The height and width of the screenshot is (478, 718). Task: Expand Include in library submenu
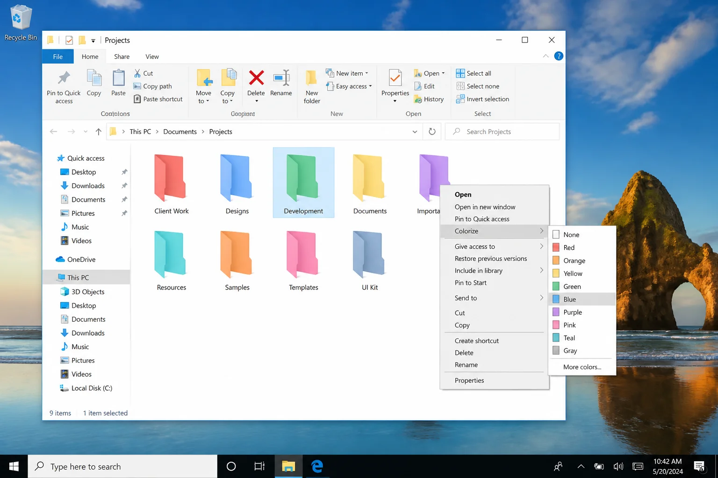point(494,271)
